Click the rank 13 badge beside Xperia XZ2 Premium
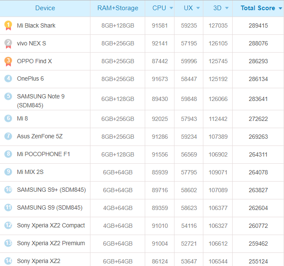The height and width of the screenshot is (266, 284). coord(8,243)
